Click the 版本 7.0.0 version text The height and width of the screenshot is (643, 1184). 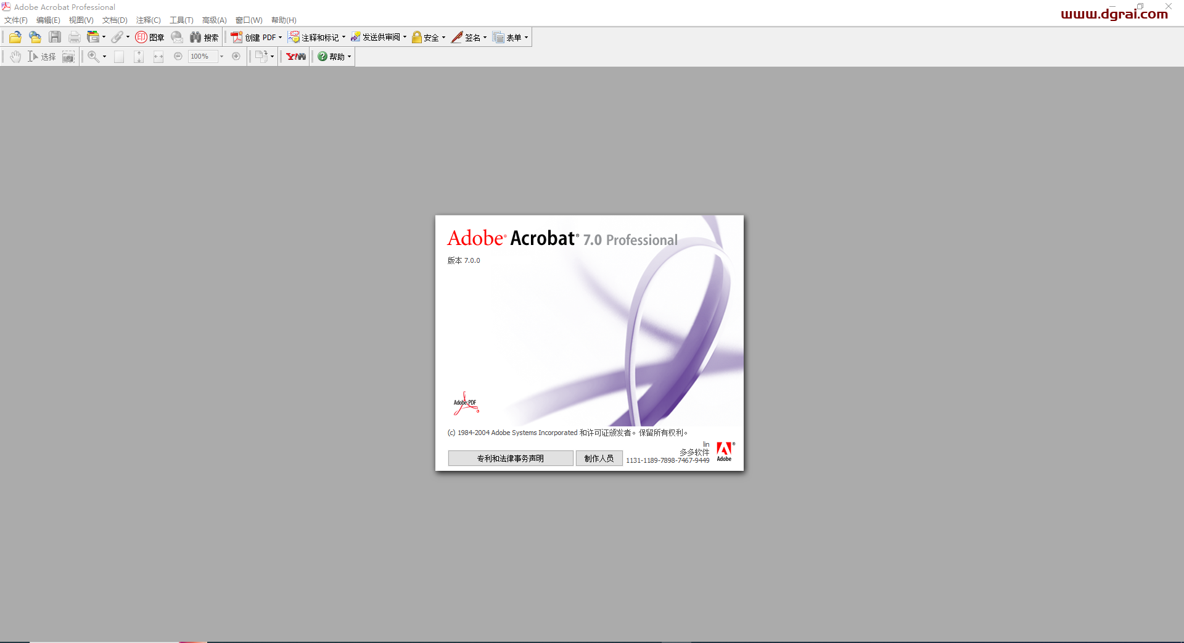[464, 260]
